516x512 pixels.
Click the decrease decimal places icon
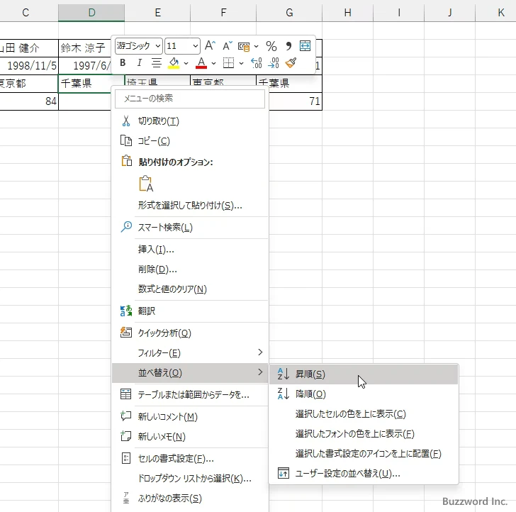(274, 63)
